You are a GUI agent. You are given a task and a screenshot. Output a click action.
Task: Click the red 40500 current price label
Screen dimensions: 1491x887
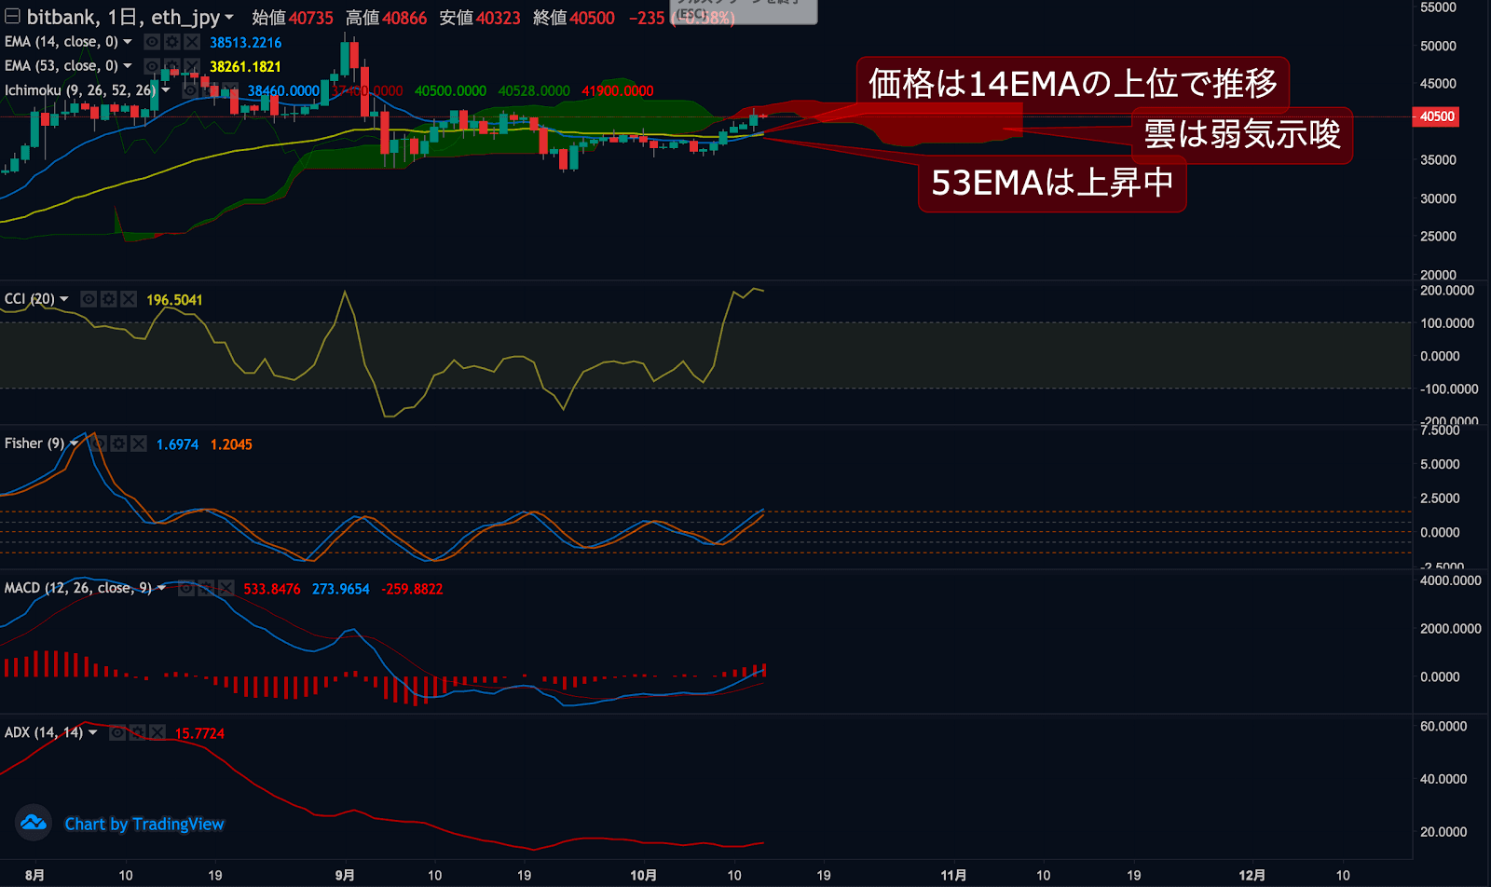tap(1436, 116)
